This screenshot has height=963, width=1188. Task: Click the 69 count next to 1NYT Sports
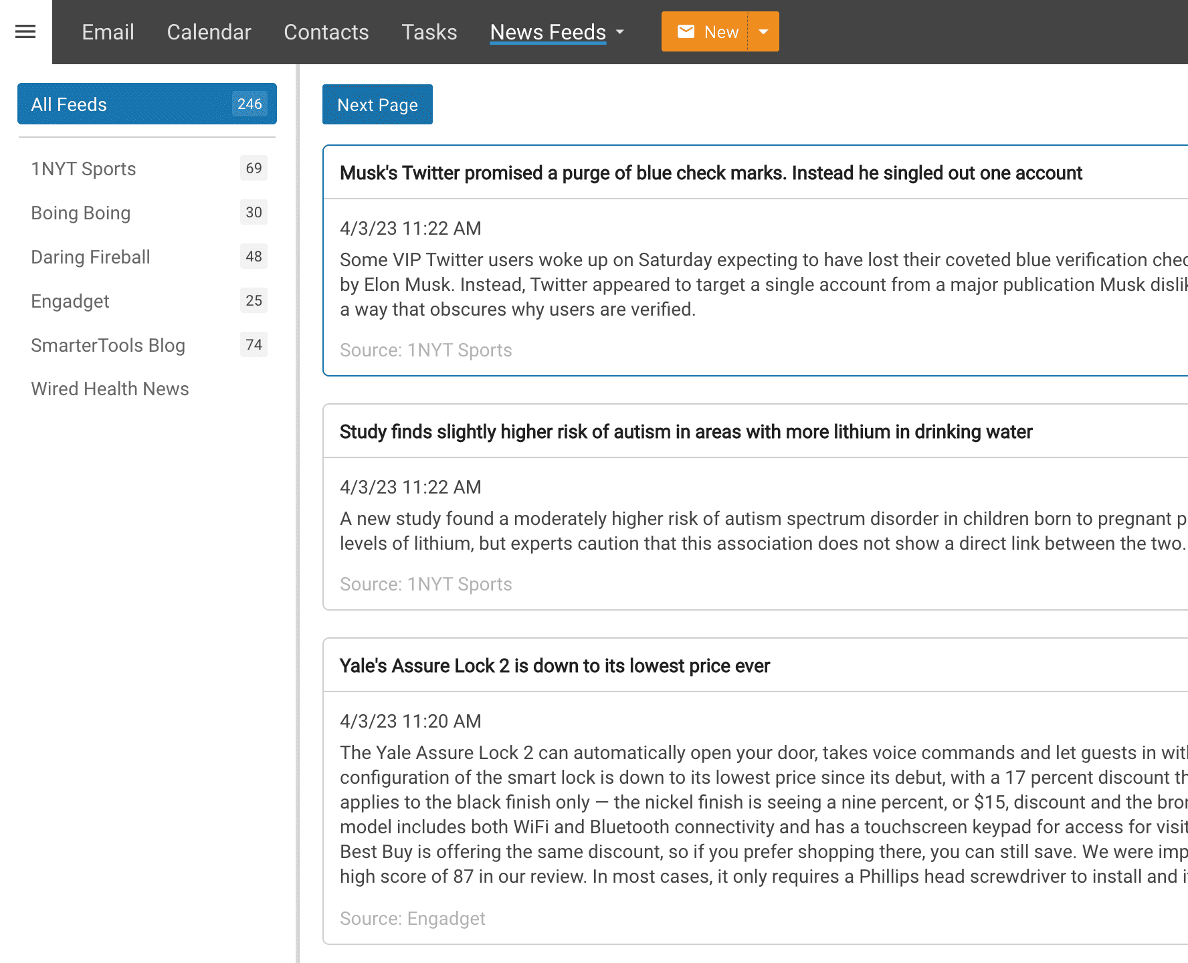(254, 168)
